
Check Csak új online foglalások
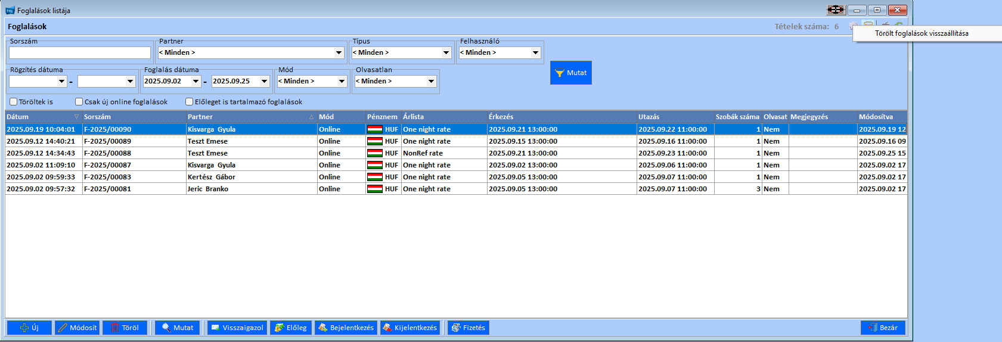click(79, 102)
